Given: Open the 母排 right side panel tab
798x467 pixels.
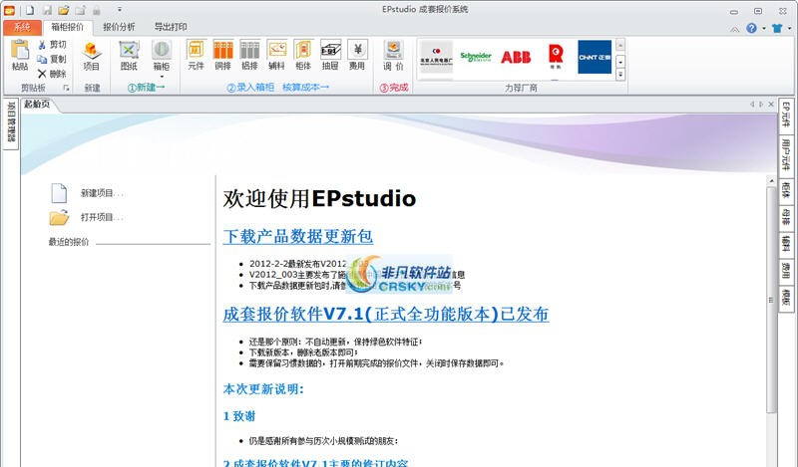Looking at the screenshot, I should click(786, 217).
